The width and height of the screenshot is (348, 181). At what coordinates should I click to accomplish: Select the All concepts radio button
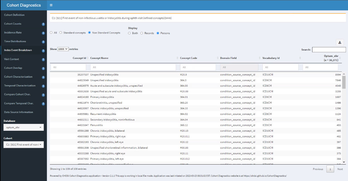pos(51,33)
